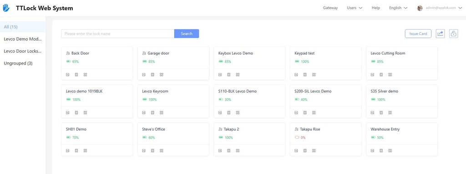Viewport: 466px width, 174px height.
Task: Click the shared-user icon beside Garage door
Action: 144,53
